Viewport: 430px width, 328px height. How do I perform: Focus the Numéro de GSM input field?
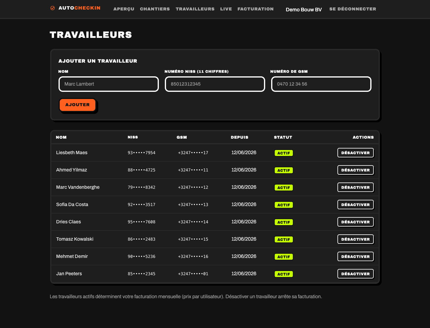(321, 84)
